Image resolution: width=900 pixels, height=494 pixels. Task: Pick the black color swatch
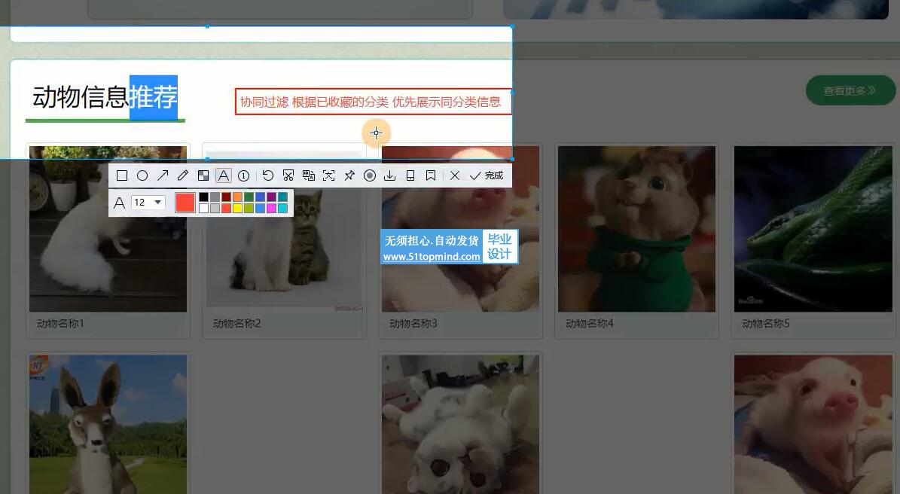tap(204, 197)
